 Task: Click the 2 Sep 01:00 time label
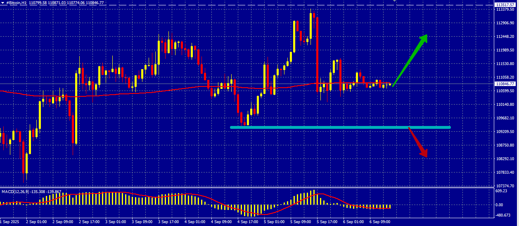point(36,222)
